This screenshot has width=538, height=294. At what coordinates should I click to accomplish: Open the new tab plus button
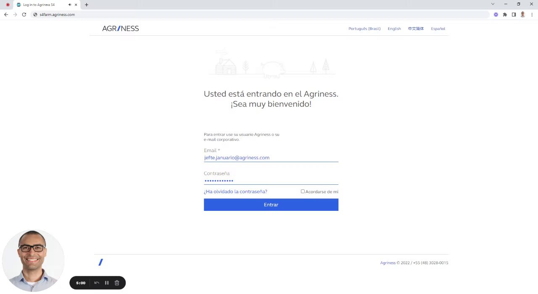click(x=87, y=5)
